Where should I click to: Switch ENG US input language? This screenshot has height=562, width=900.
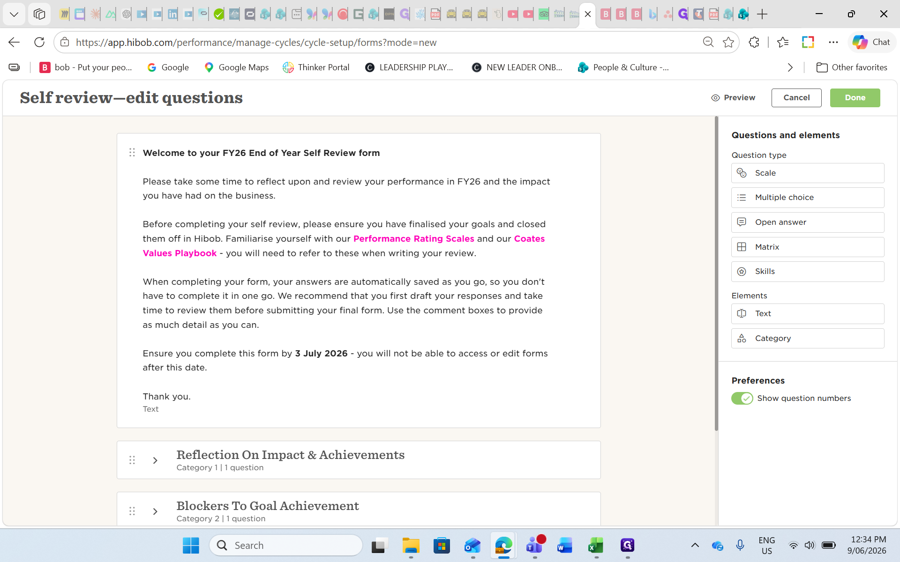[x=766, y=545]
